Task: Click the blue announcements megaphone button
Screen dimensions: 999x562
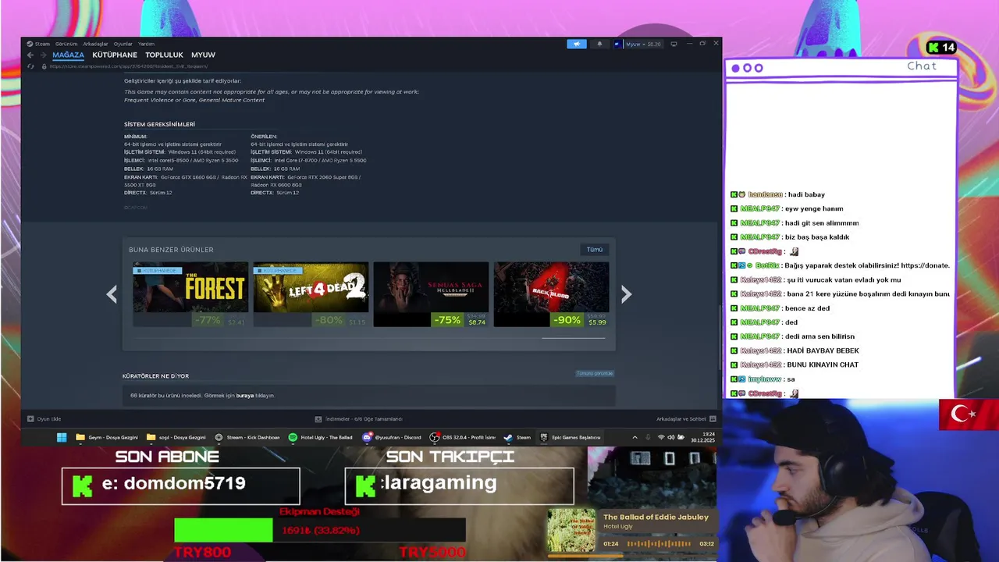Action: pyautogui.click(x=577, y=44)
